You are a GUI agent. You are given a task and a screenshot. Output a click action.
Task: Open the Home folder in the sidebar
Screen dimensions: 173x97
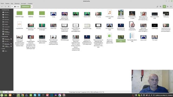click(6, 12)
